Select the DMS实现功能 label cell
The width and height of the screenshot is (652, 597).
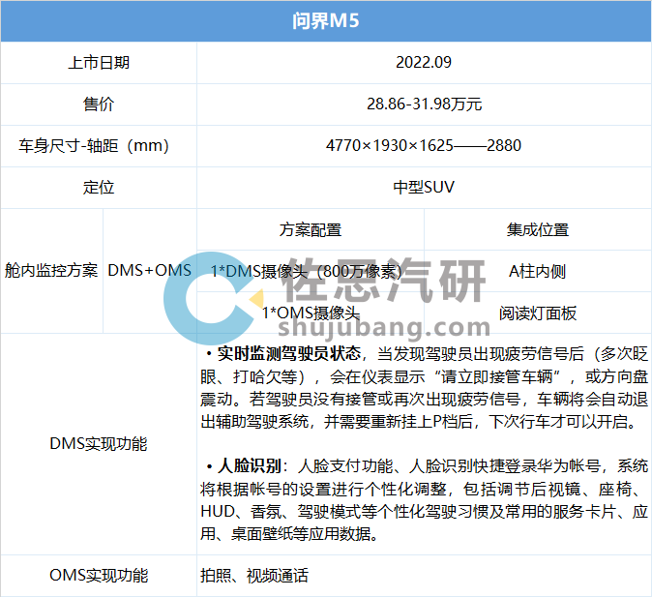(x=99, y=444)
